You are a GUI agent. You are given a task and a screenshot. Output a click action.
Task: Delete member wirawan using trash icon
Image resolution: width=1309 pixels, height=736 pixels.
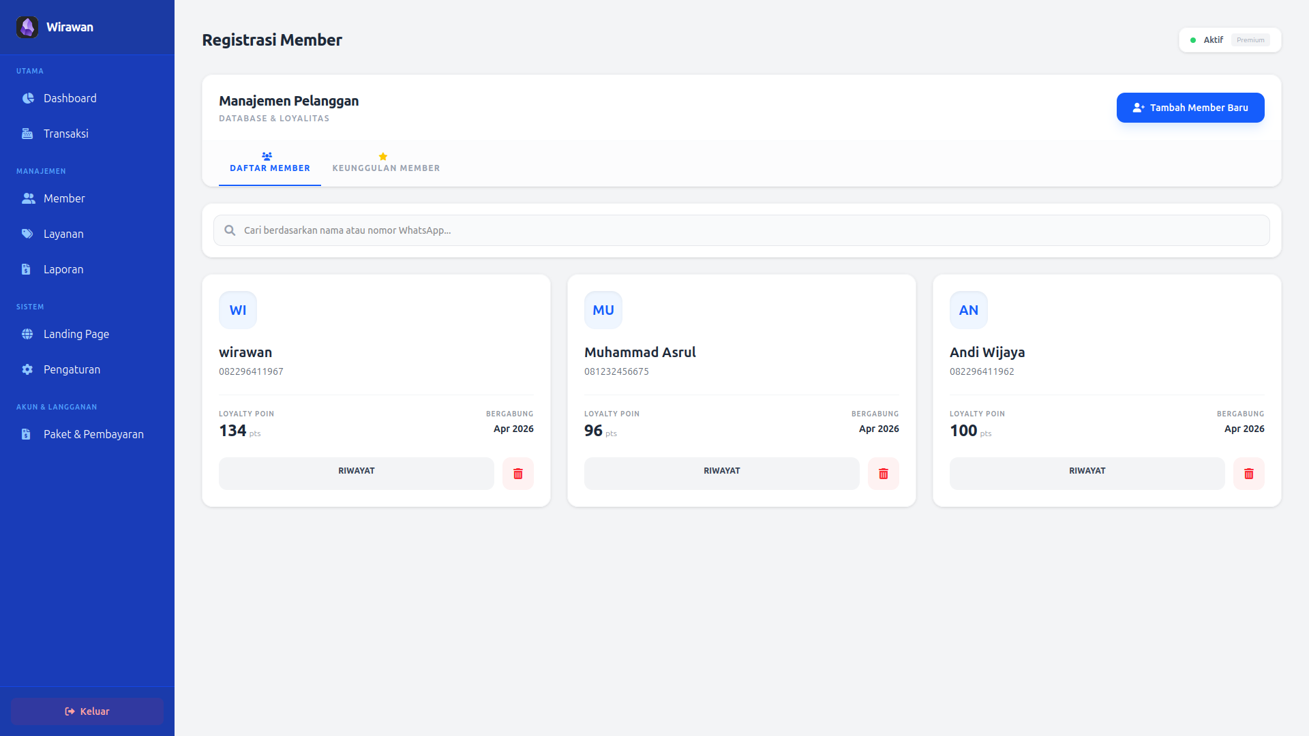pyautogui.click(x=518, y=474)
